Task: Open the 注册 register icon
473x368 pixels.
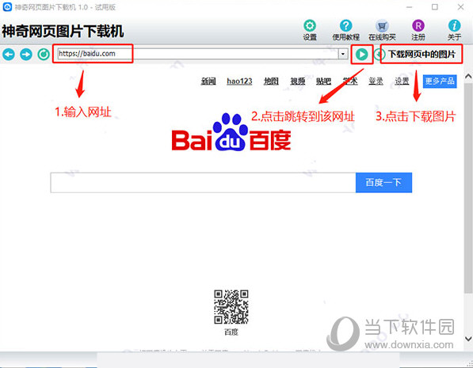Action: [x=418, y=26]
